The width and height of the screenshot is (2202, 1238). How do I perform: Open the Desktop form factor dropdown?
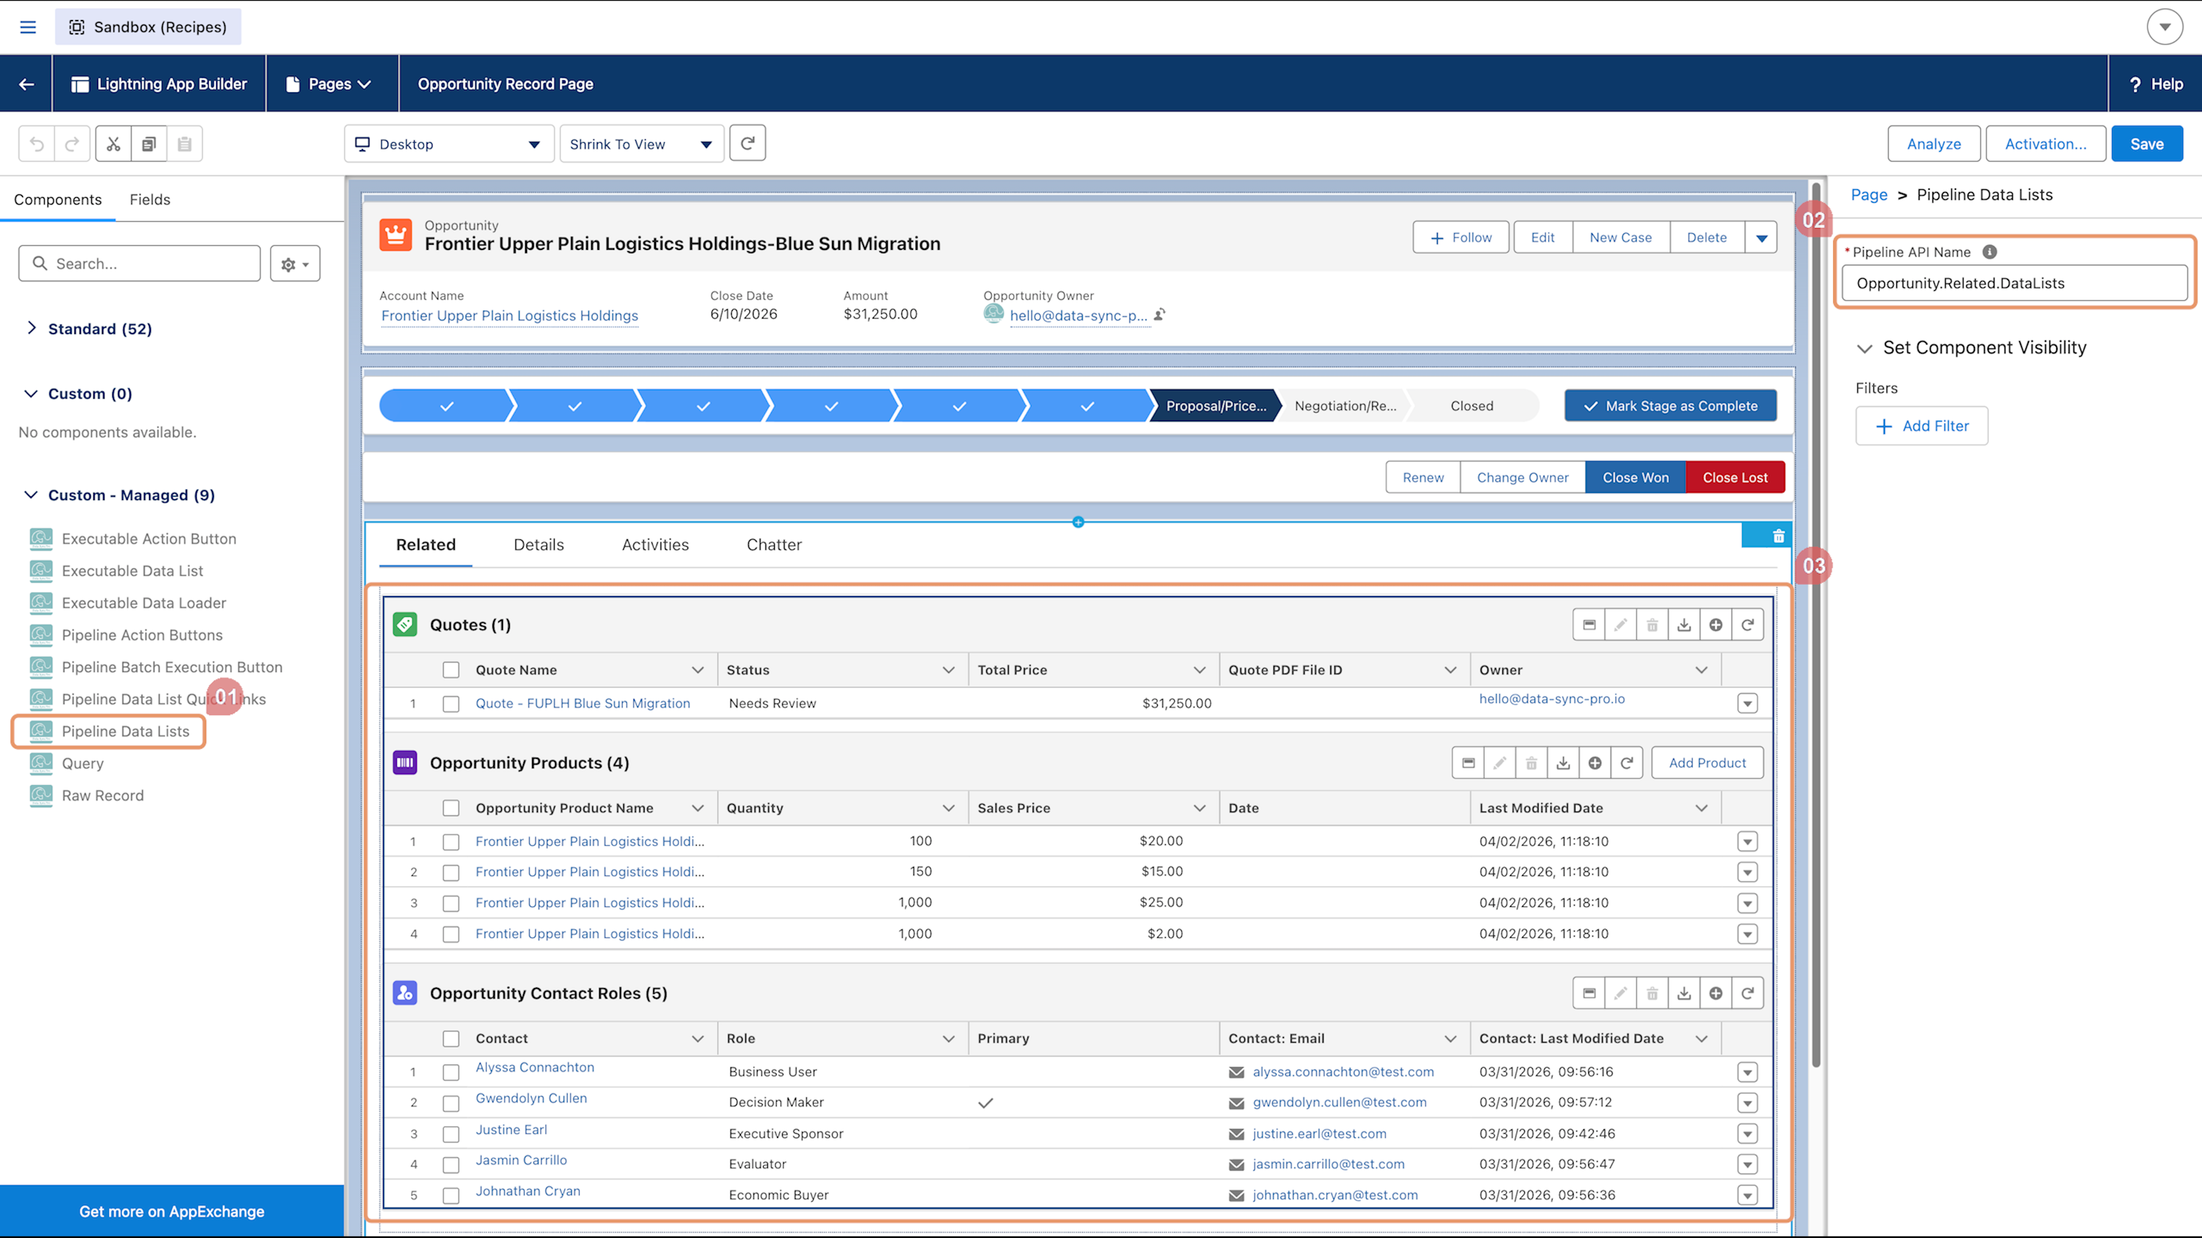coord(449,143)
